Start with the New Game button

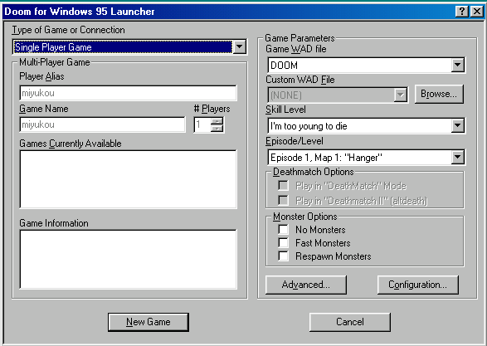pos(149,322)
